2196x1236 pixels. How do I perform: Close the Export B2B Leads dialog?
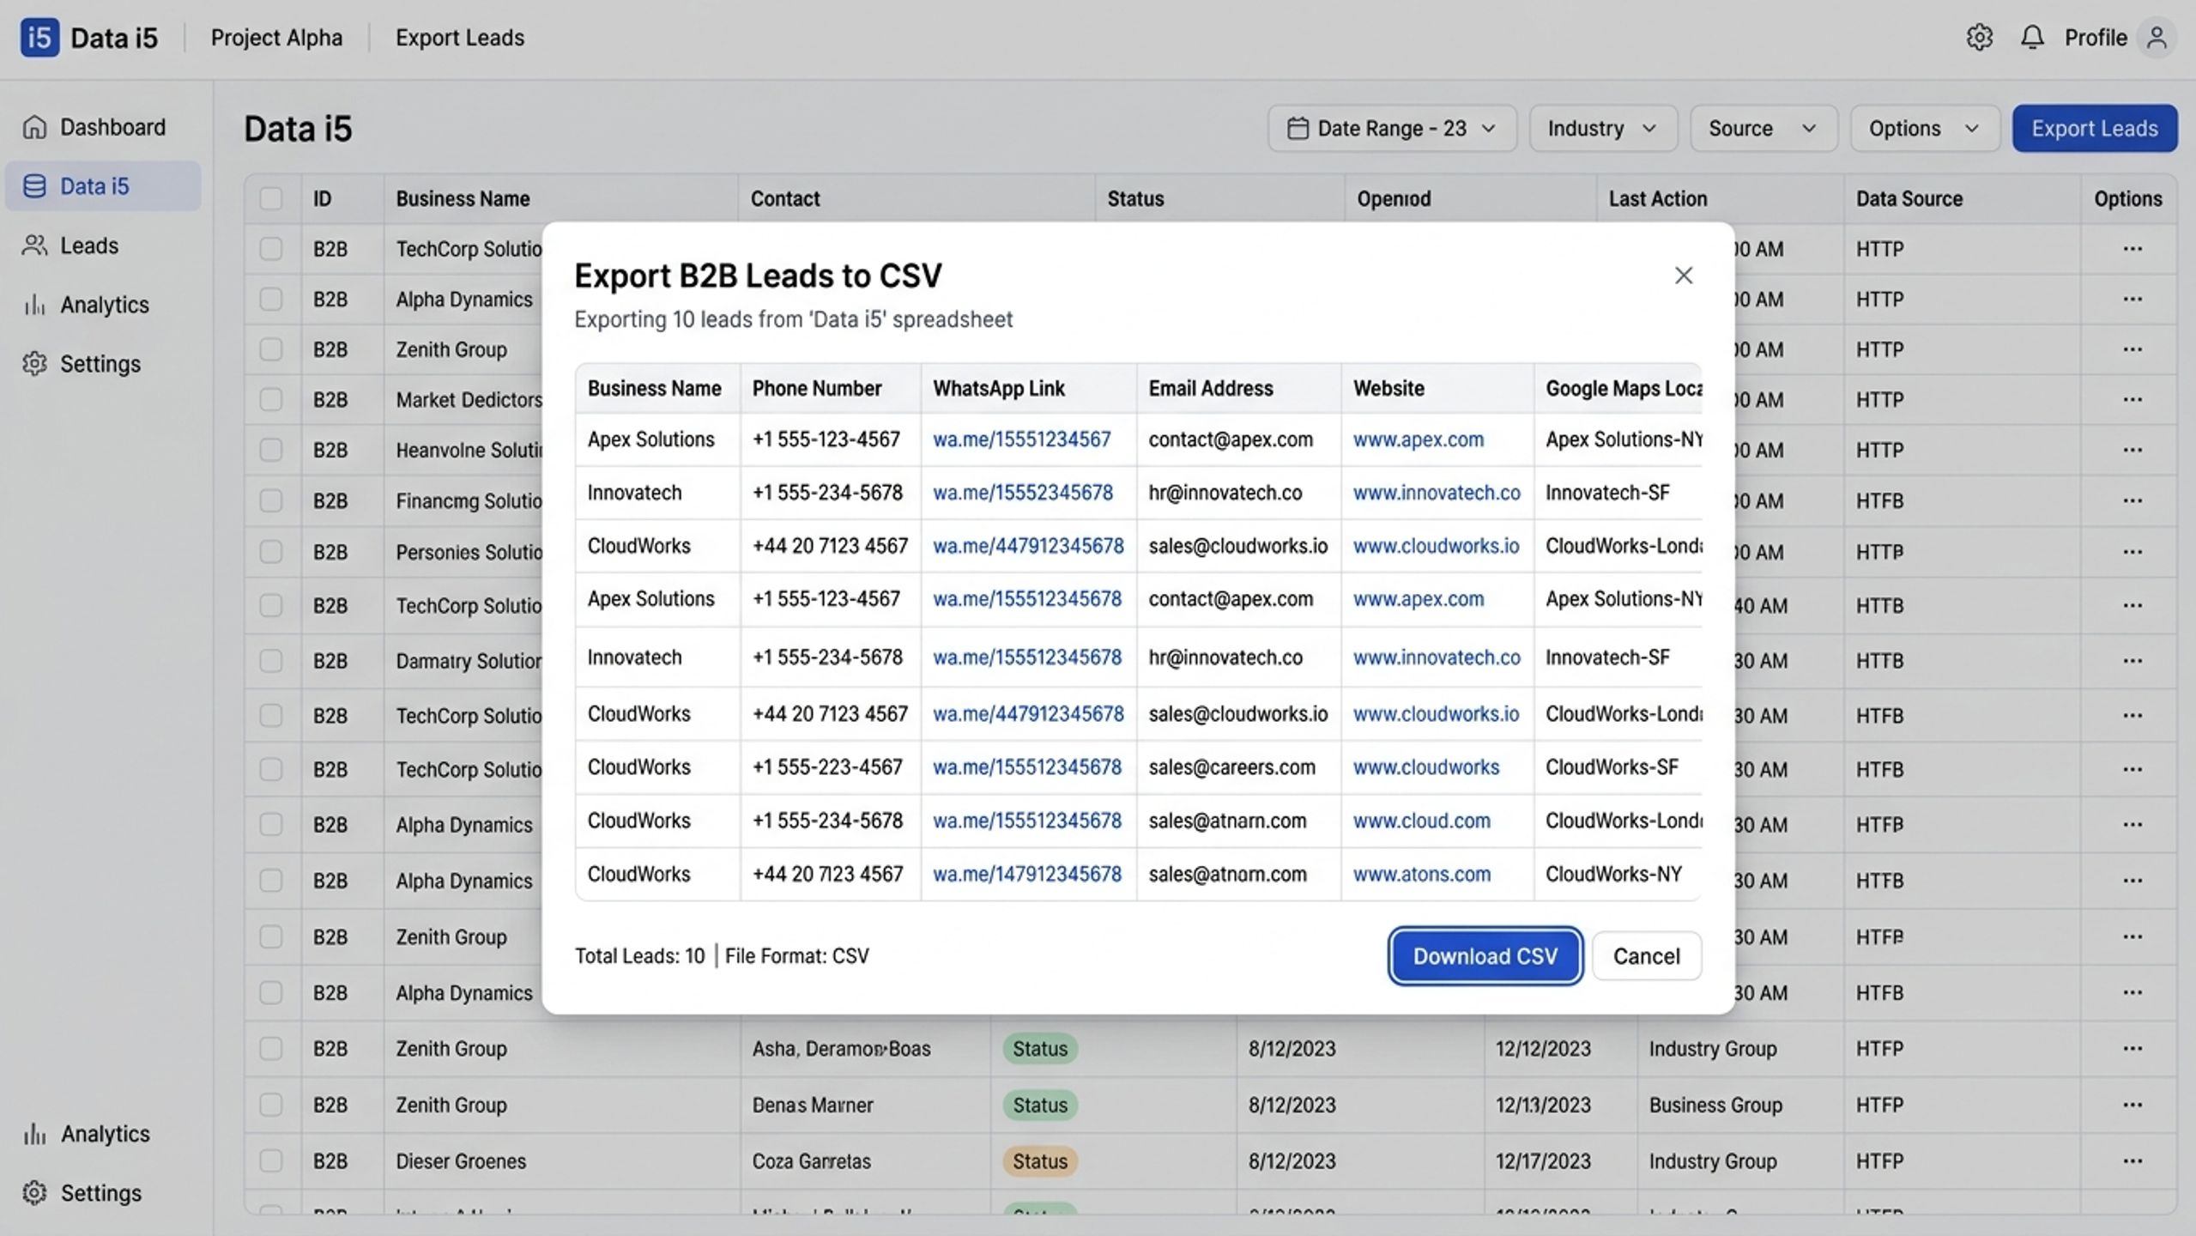point(1683,276)
